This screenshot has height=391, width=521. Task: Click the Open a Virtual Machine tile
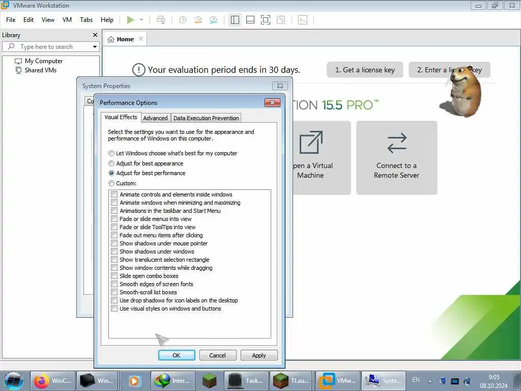pos(322,158)
